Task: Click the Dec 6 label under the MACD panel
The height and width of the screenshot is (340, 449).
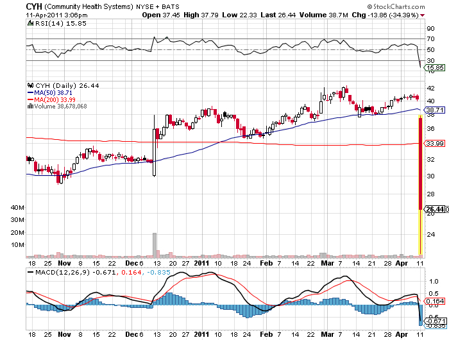Action: pos(134,334)
